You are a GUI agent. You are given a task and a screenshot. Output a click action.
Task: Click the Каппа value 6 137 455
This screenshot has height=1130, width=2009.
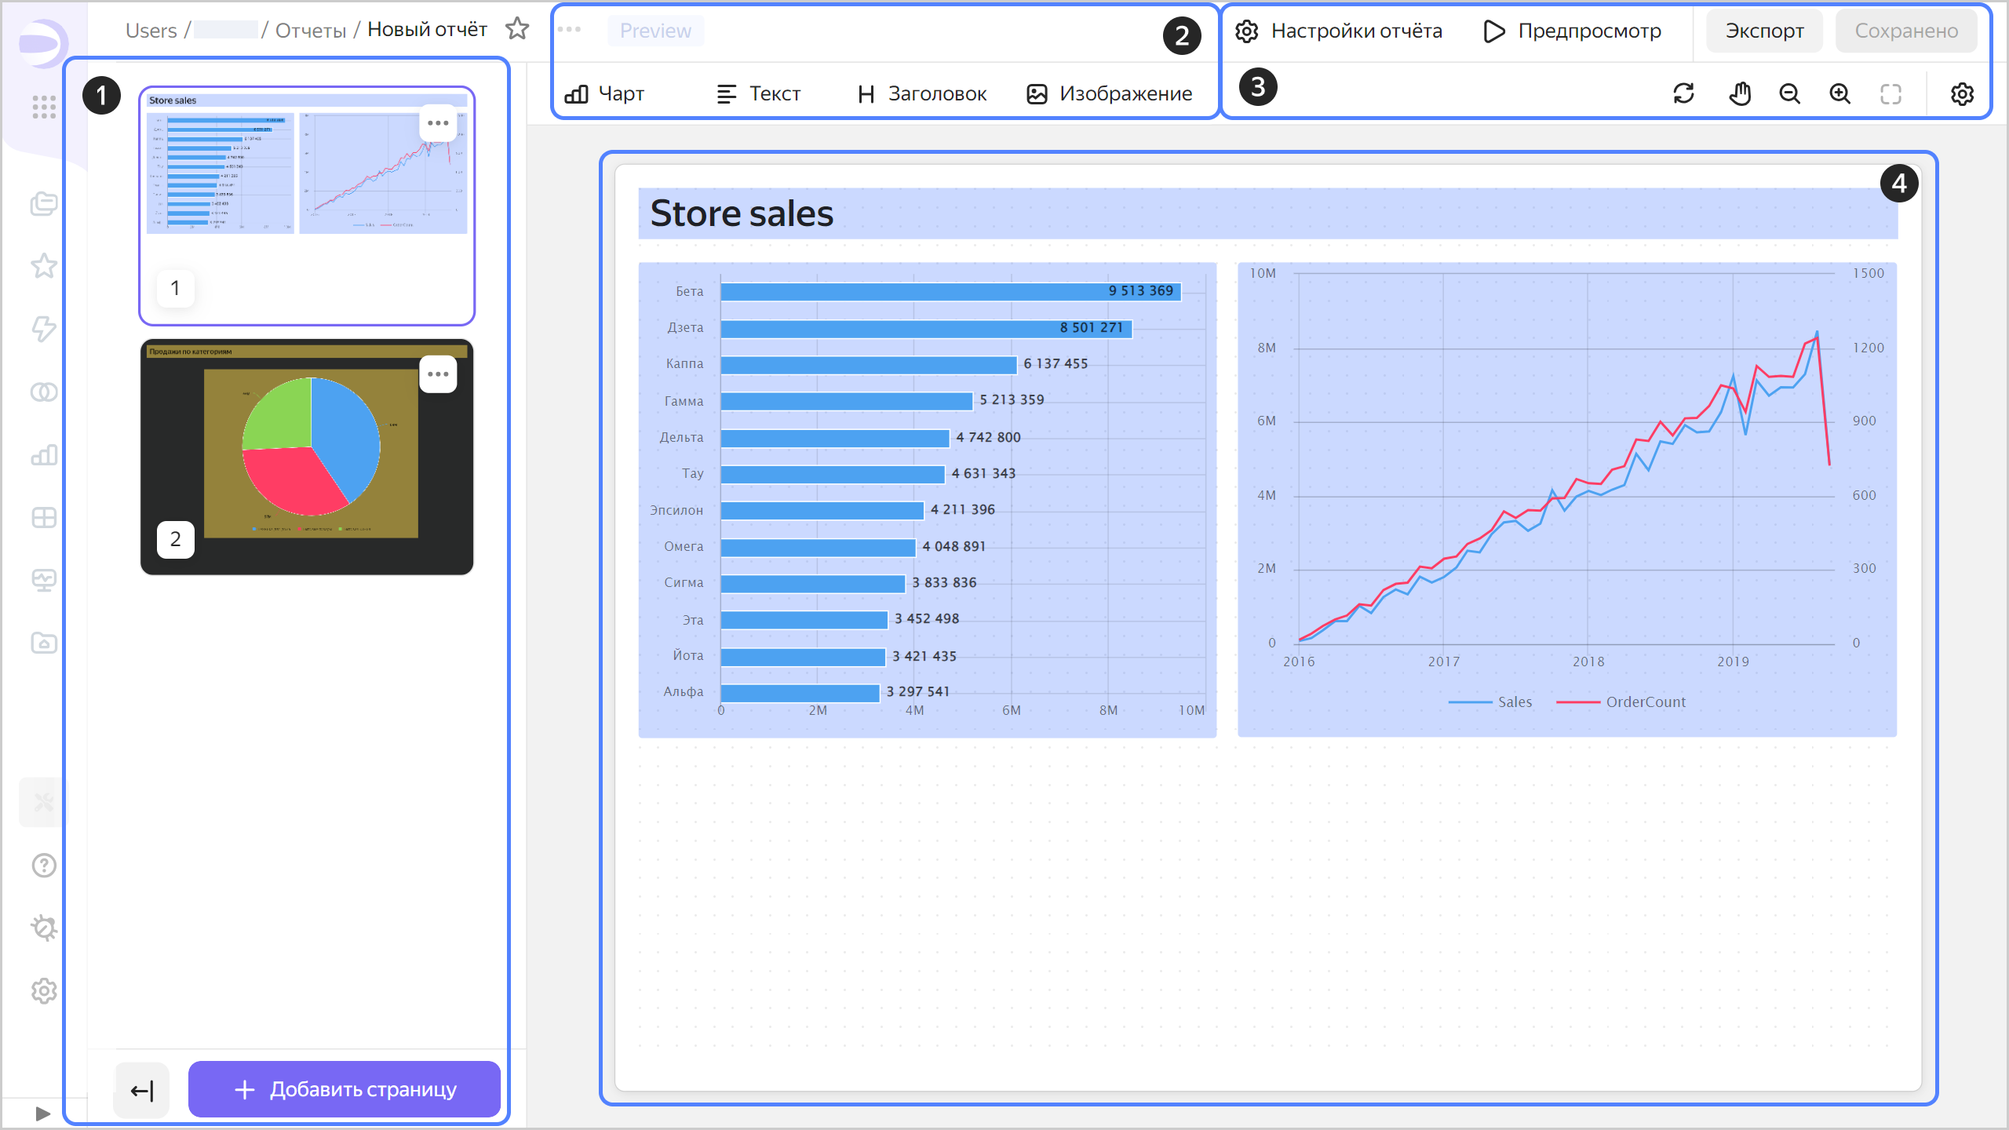tap(1056, 363)
